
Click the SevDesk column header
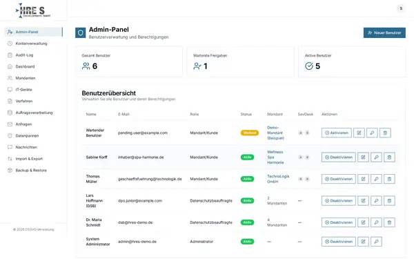coord(306,114)
